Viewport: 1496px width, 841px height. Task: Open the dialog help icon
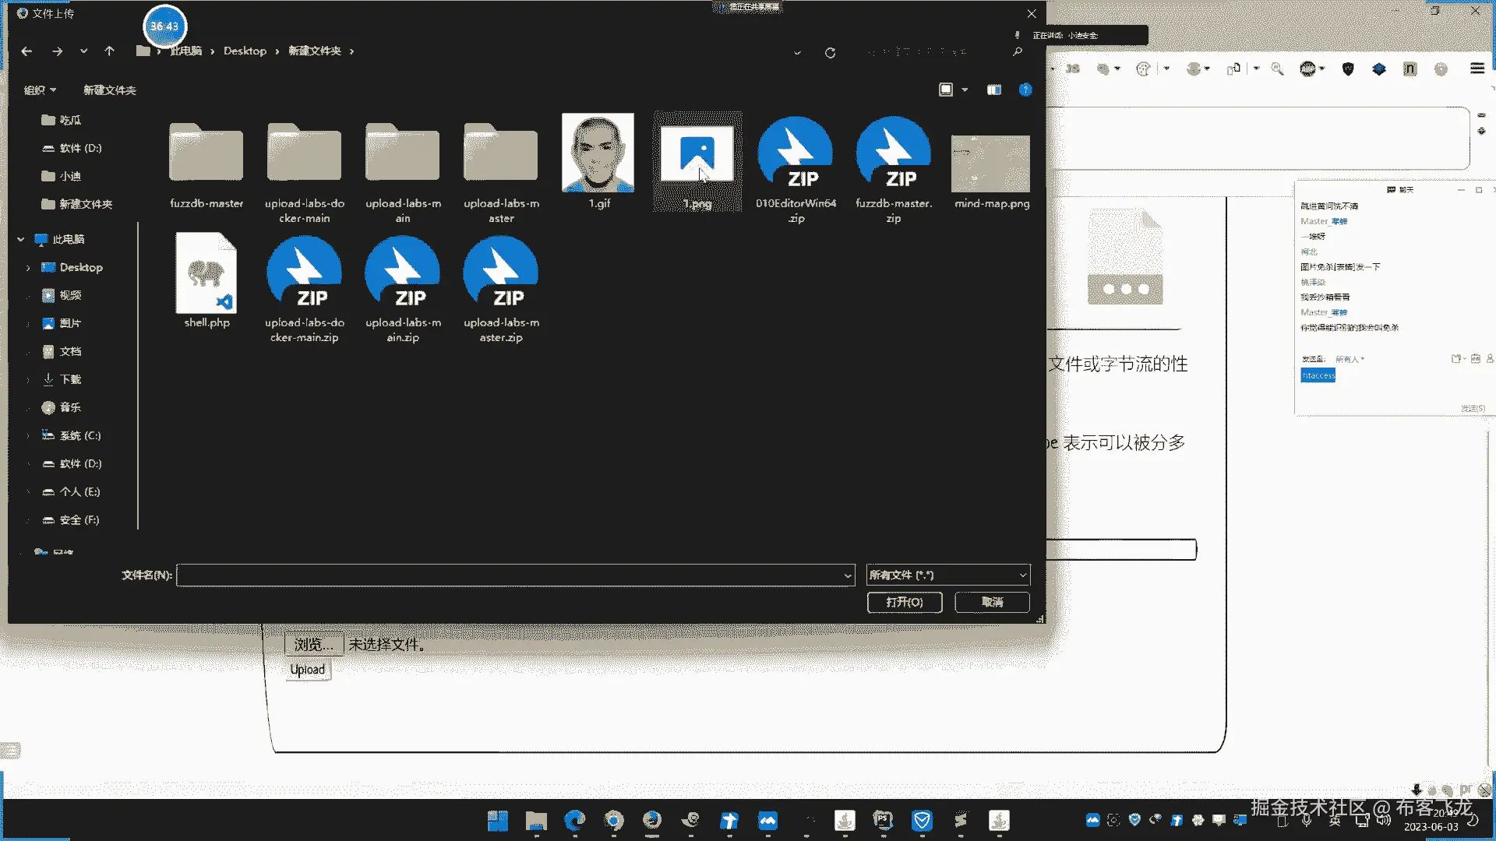coord(1025,90)
